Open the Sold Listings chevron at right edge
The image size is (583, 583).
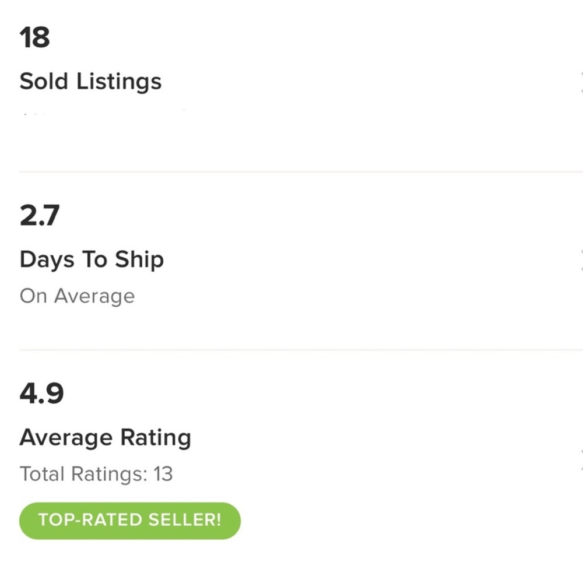click(581, 82)
